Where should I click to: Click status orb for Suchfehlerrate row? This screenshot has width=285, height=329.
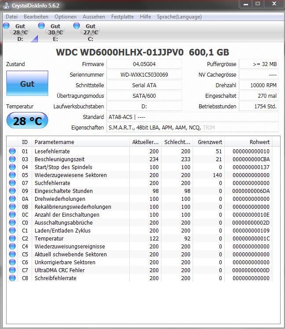coord(12,183)
